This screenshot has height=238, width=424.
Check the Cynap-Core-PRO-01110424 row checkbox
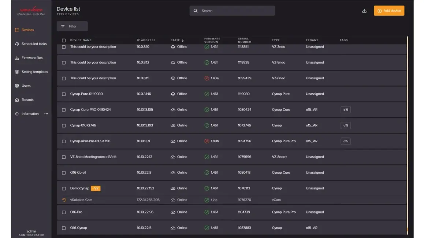click(x=64, y=110)
